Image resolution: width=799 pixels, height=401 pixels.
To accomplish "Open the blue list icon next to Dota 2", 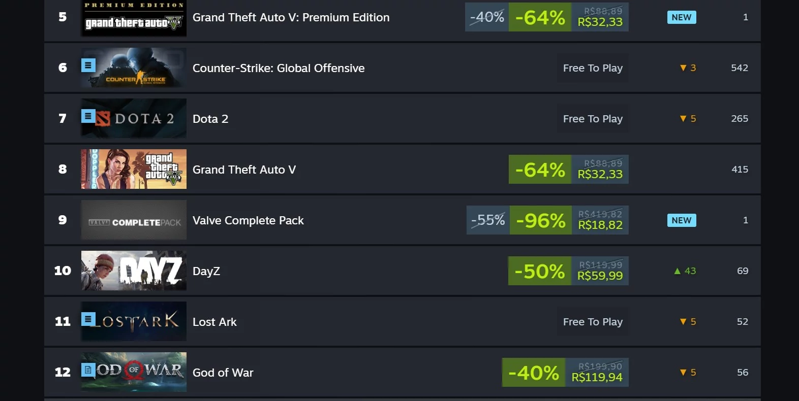I will pyautogui.click(x=88, y=116).
